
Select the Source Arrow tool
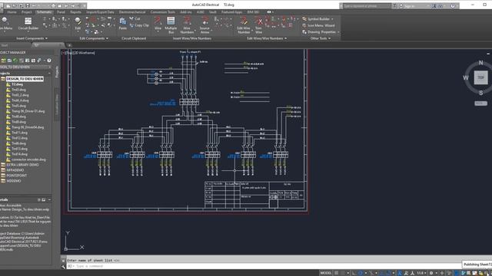point(204,25)
